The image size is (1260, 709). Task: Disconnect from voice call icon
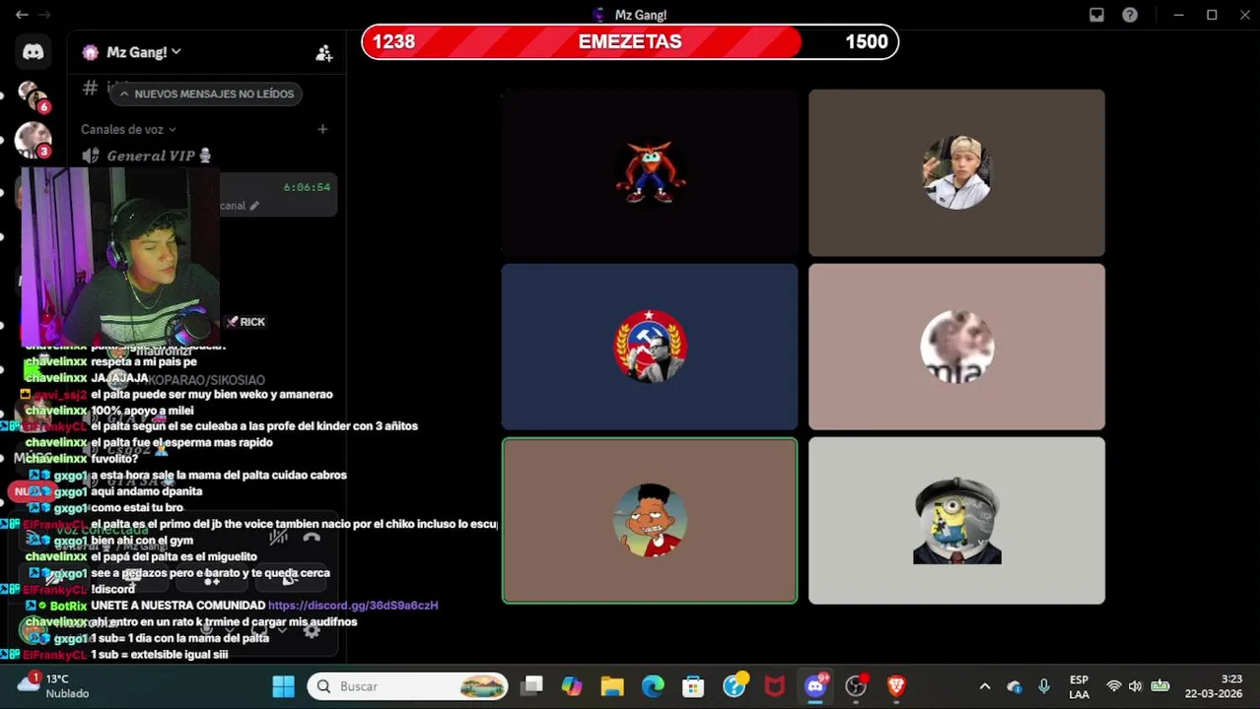click(x=312, y=538)
